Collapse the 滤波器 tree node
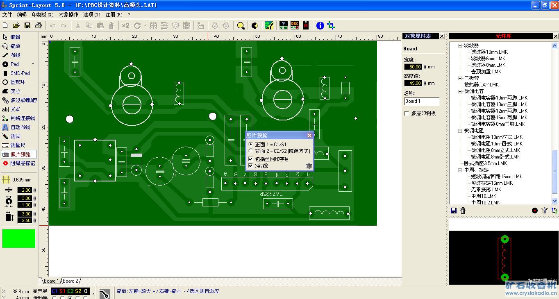The image size is (559, 299). click(x=460, y=45)
